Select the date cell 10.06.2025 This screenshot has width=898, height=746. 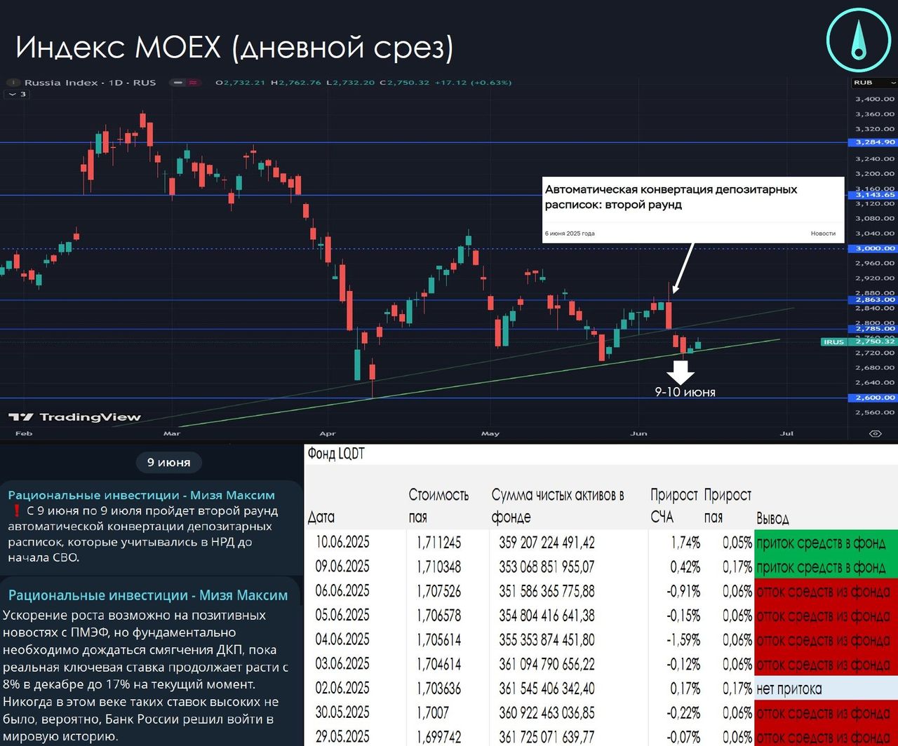point(342,542)
